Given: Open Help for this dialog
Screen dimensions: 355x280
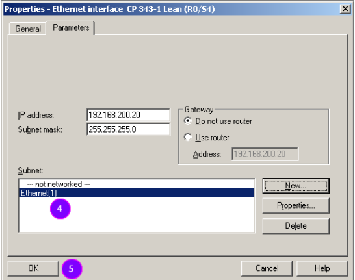Looking at the screenshot, I should (322, 268).
